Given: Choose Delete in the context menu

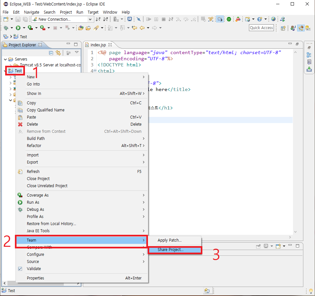Looking at the screenshot, I should point(82,124).
